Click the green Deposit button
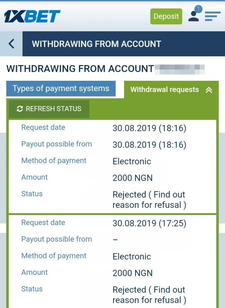 [166, 16]
